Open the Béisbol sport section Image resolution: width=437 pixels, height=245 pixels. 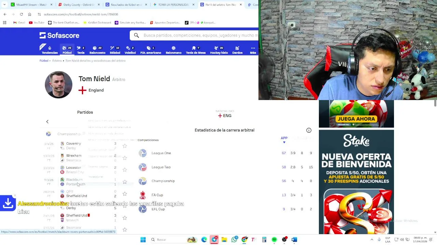point(115,50)
